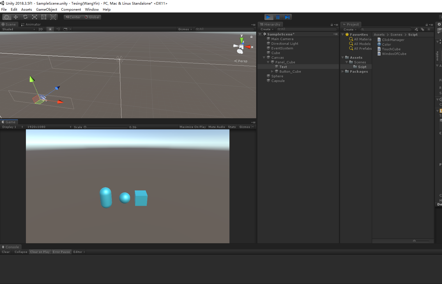This screenshot has width=442, height=284.
Task: Collapse Panel_Cube in Hierarchy
Action: 268,62
